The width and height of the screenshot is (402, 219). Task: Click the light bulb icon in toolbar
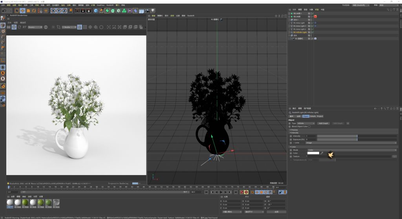(x=153, y=11)
